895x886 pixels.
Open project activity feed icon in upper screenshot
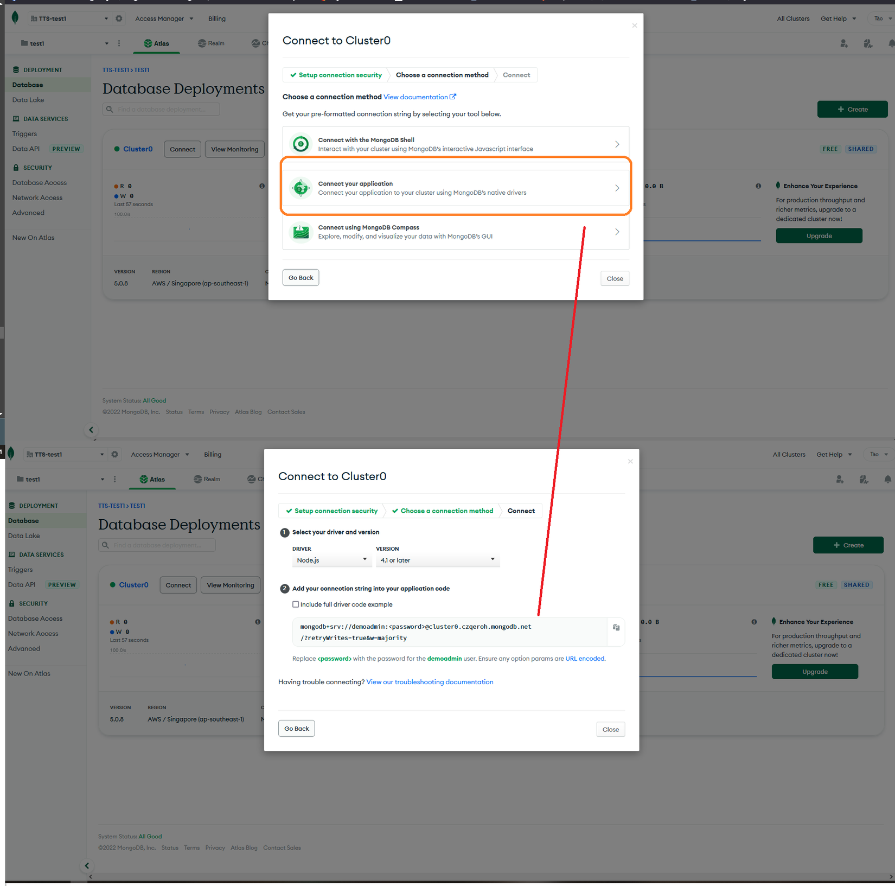[x=868, y=43]
